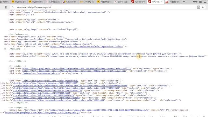Click the og:type "website" meta line
The height and width of the screenshot is (117, 208).
coord(33,19)
